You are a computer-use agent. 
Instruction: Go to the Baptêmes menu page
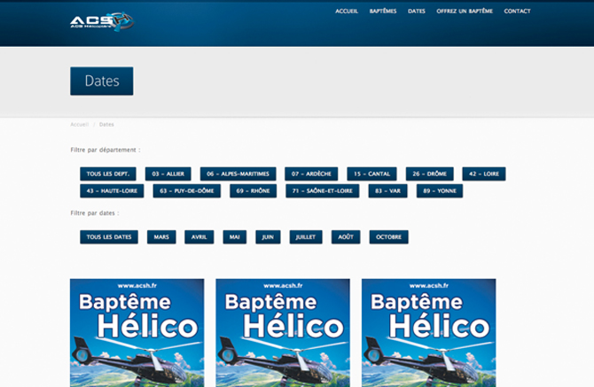click(x=383, y=12)
